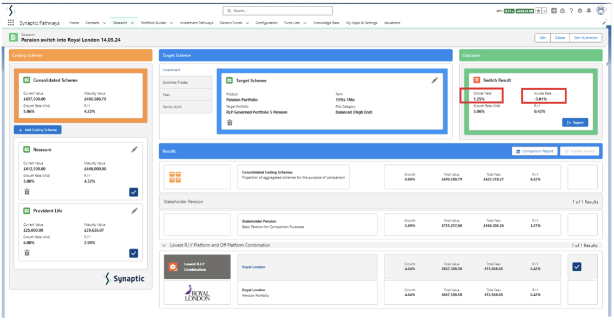Switch to the Switches/Trades side tab

pos(186,83)
